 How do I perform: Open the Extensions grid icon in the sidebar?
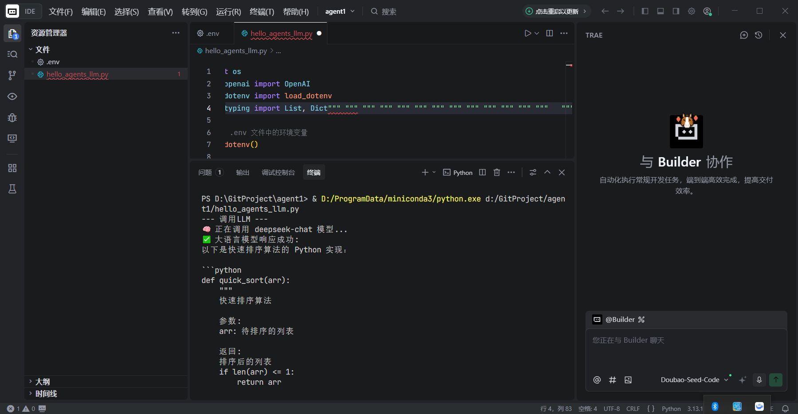click(x=12, y=168)
